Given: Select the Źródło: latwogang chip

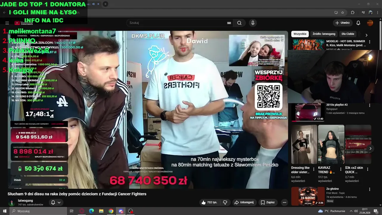Looking at the screenshot, I should (324, 34).
